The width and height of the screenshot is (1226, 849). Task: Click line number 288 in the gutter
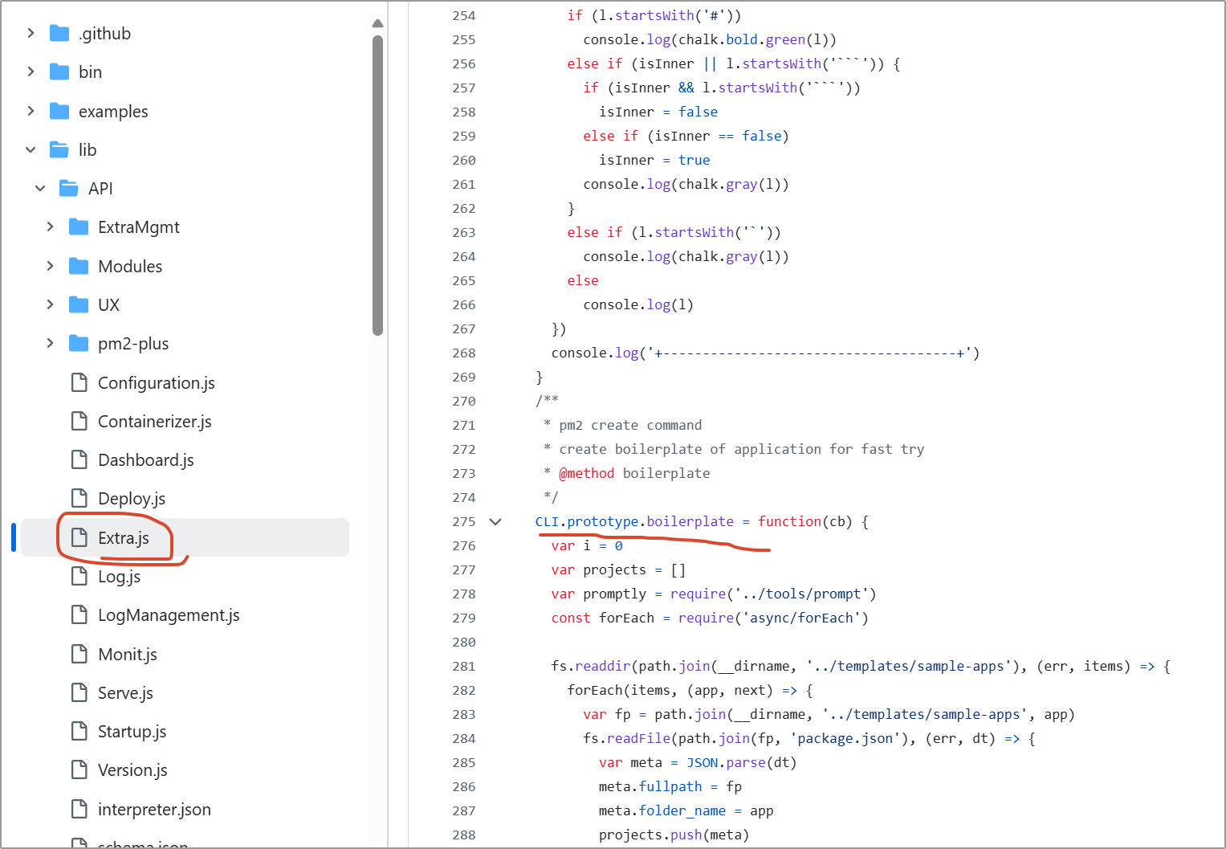click(464, 835)
